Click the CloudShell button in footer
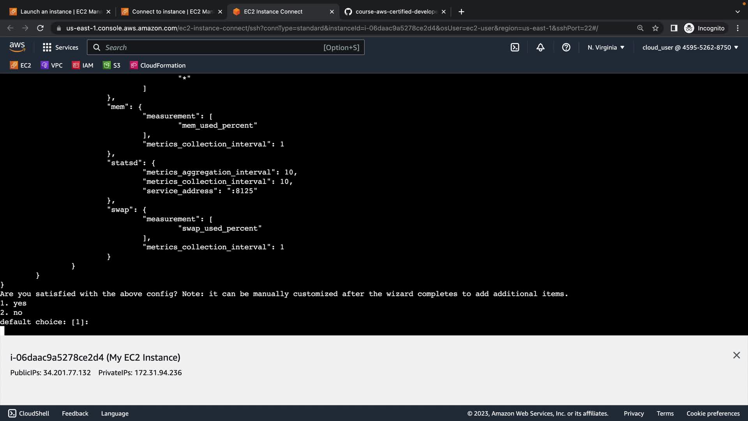This screenshot has width=748, height=421. 29,413
